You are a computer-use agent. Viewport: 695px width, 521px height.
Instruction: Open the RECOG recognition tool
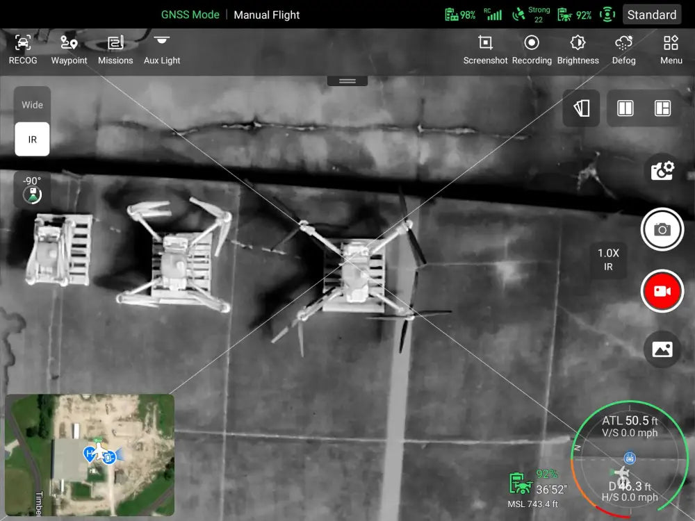pos(22,49)
